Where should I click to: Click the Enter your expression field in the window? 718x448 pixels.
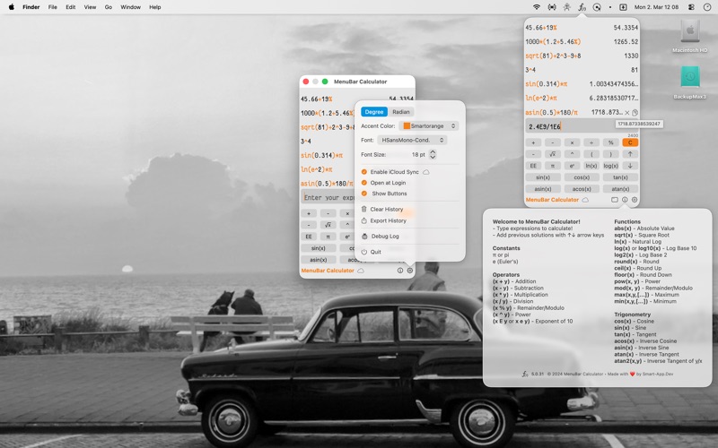(x=328, y=197)
